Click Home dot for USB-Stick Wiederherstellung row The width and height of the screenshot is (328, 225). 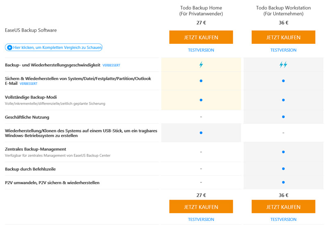201,132
